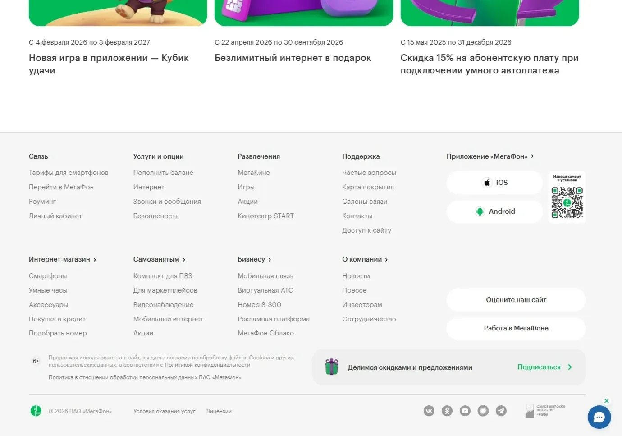This screenshot has width=622, height=436.
Task: Open 'Кинотеатр START' link
Action: (x=266, y=216)
